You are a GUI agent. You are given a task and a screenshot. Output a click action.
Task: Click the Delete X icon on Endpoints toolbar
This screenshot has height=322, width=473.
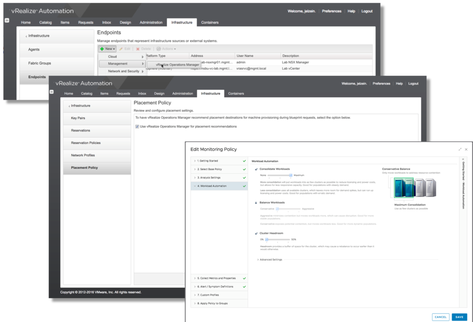click(137, 49)
